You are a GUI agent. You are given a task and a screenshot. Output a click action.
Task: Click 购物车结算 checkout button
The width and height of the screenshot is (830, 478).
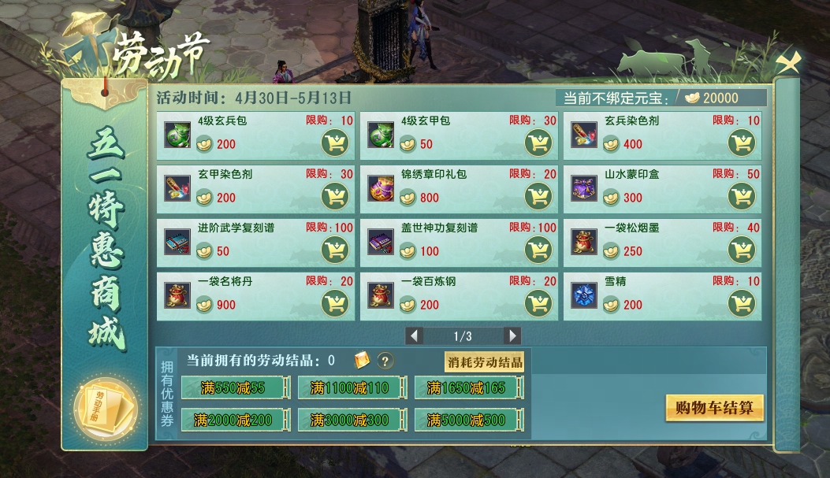coord(714,408)
